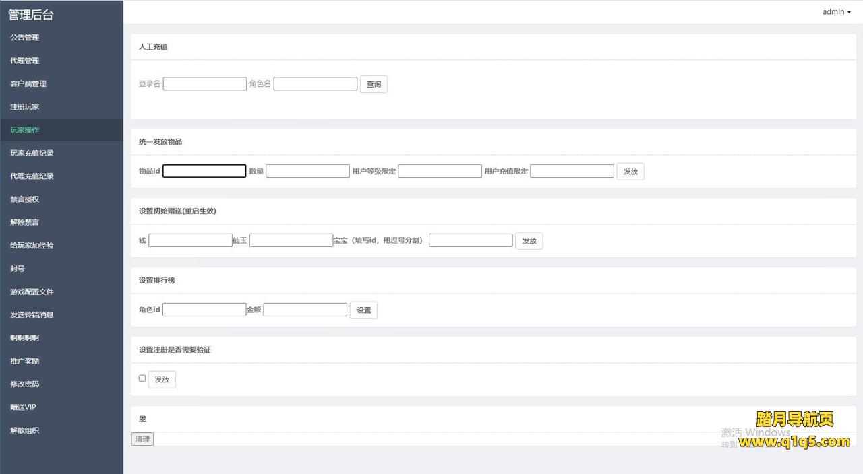
Task: Select 赠送VIP in the sidebar
Action: click(x=24, y=407)
